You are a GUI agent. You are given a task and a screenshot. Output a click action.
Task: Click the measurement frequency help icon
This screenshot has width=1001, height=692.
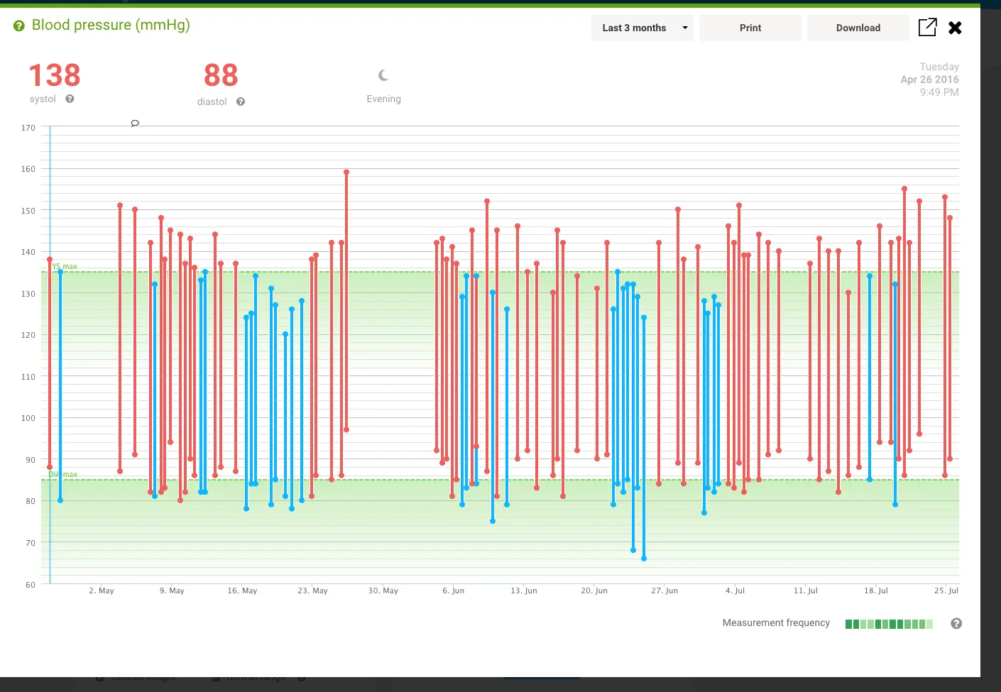pos(956,623)
